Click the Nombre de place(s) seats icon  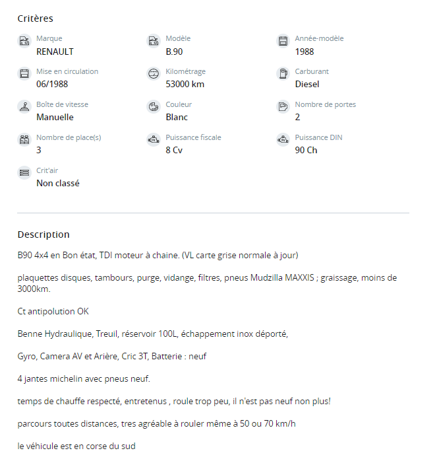coord(24,140)
